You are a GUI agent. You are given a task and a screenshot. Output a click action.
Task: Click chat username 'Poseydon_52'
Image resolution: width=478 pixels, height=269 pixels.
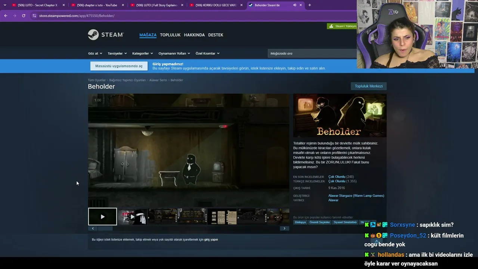(408, 235)
